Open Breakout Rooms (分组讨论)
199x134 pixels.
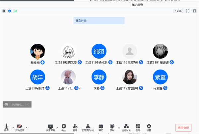click(x=126, y=127)
